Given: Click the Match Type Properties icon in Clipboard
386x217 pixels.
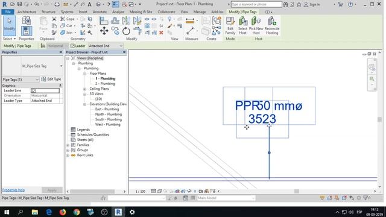Looking at the screenshot, I should pyautogui.click(x=54, y=33).
